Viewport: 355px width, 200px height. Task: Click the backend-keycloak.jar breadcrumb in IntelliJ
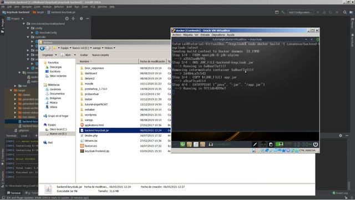point(61,12)
